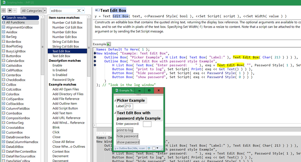Click the AlignmentGridBox icon in the list
Viewport: 301px width, 162px height.
pyautogui.click(x=4, y=27)
